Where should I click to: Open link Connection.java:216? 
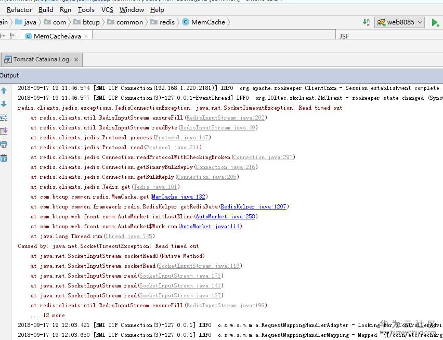tap(225, 167)
